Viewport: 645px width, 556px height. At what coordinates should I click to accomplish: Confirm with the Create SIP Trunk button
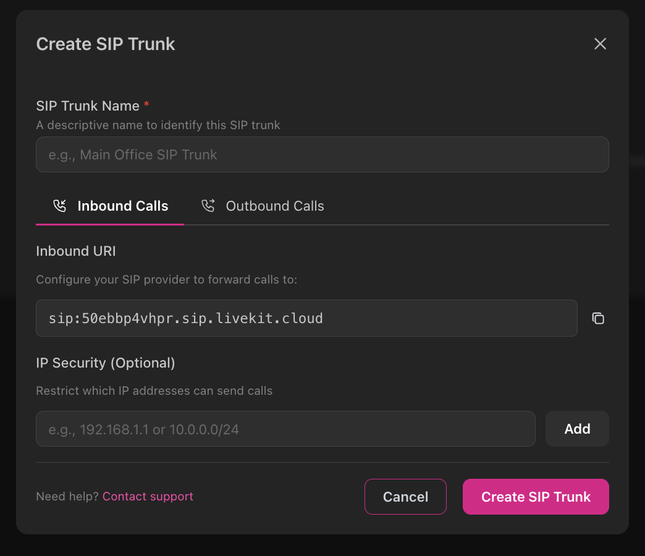[536, 496]
